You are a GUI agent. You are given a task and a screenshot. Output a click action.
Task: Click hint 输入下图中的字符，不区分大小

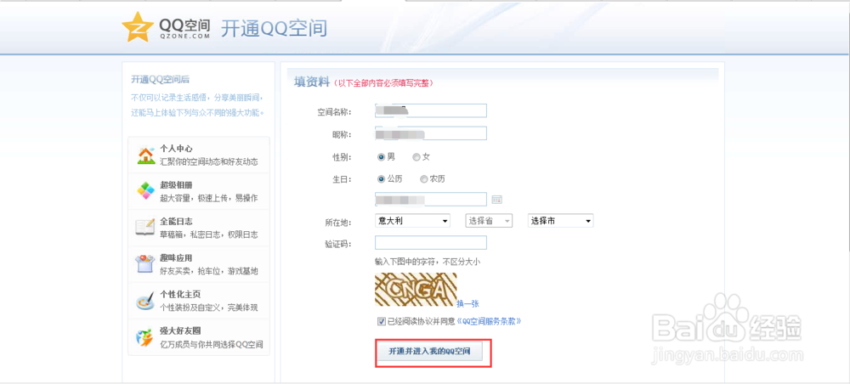pos(428,262)
